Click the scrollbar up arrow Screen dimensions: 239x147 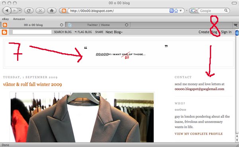[x=237, y=136]
